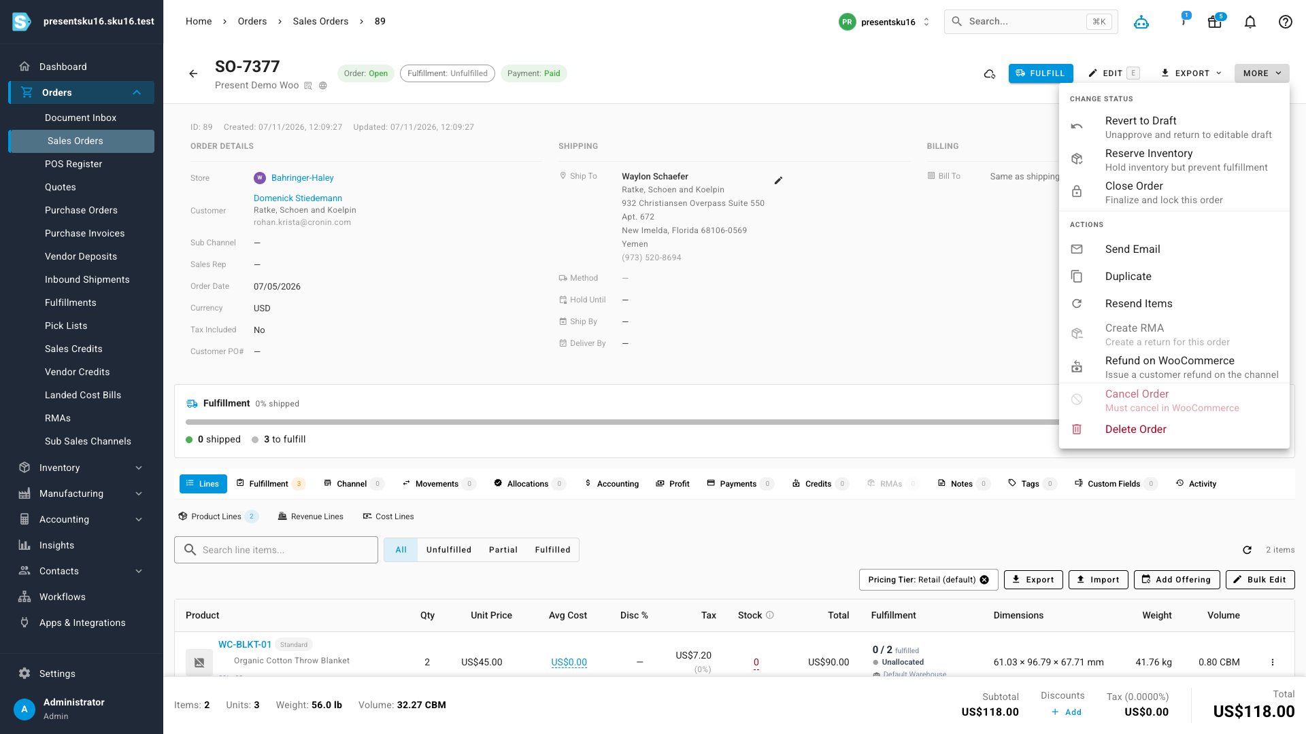Focus the Search line items field
Viewport: 1306px width, 734px height.
pos(276,550)
